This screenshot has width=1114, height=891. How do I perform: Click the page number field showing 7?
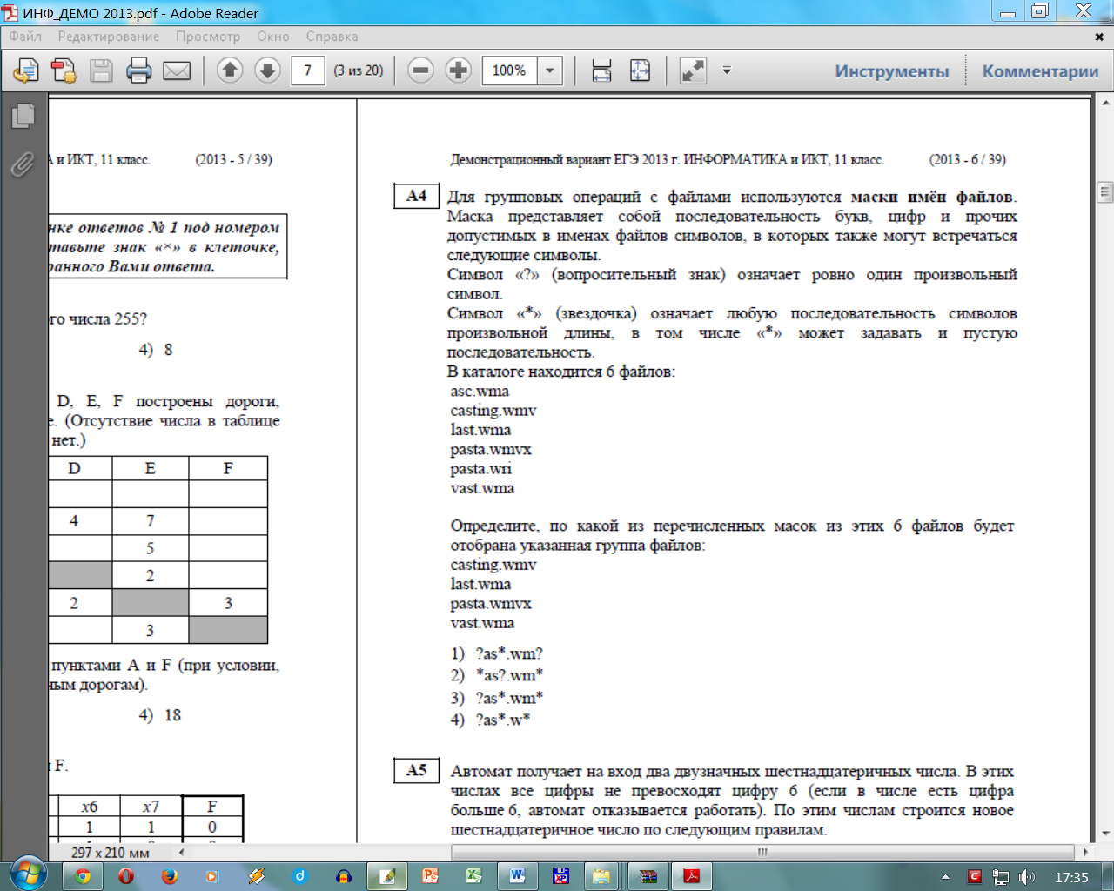point(308,70)
